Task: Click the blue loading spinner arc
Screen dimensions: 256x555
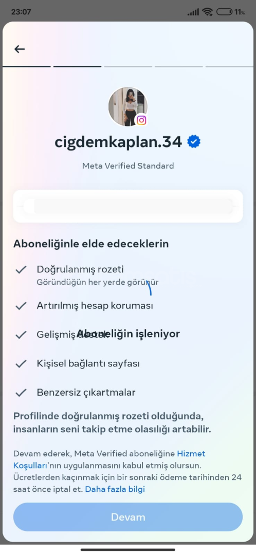Action: tap(149, 288)
